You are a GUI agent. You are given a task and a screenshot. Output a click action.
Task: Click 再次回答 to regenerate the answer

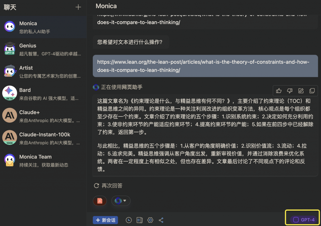pos(108,186)
